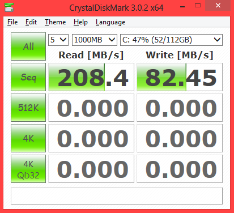Close the CrystalDiskMark window
234x213 pixels.
(218, 6)
